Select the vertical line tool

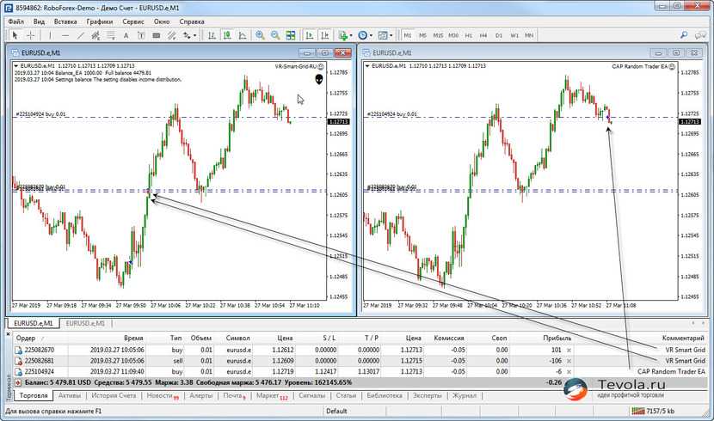(52, 35)
